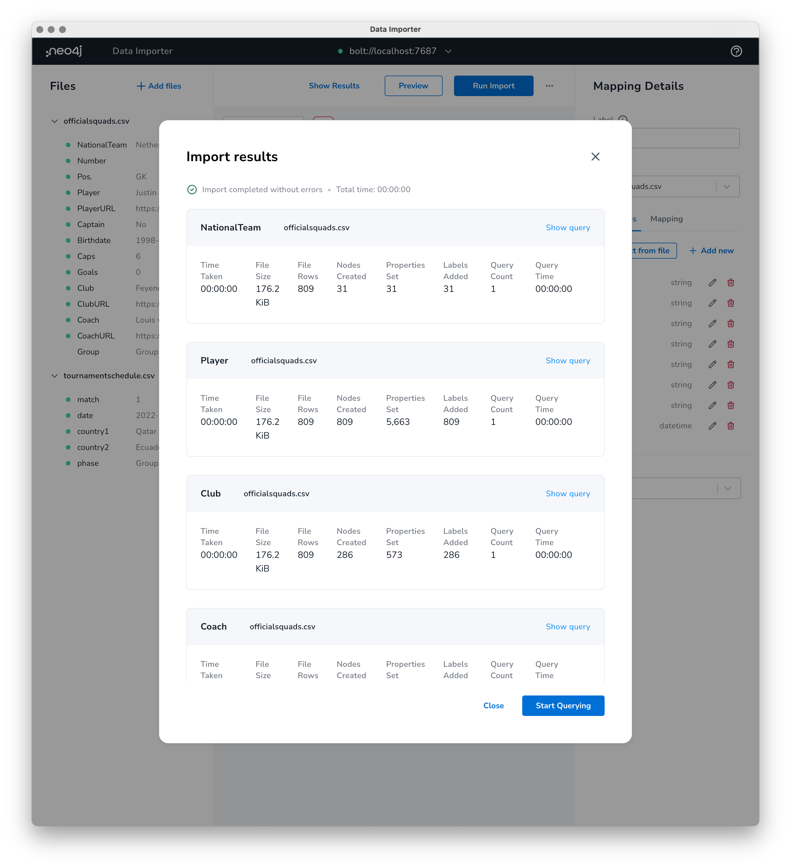Image resolution: width=791 pixels, height=868 pixels.
Task: Edit the second string property row
Action: pos(712,303)
